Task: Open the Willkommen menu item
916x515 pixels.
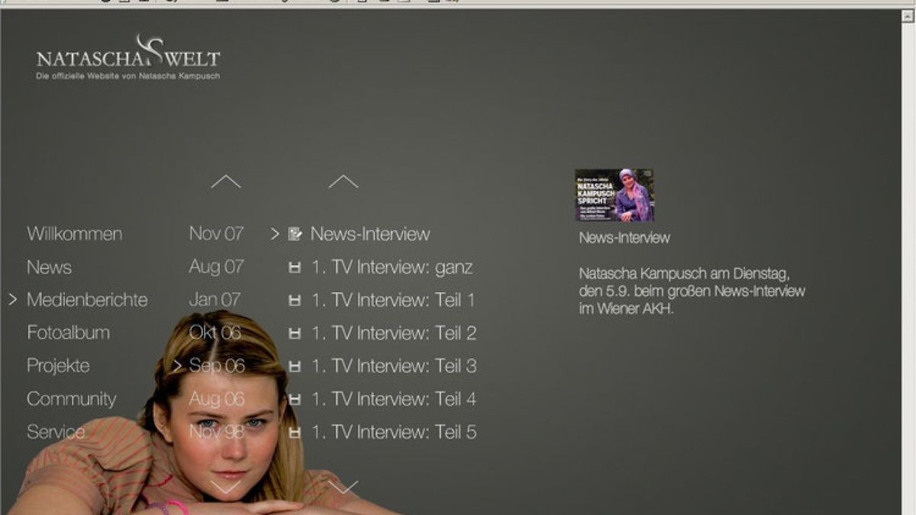Action: [x=74, y=233]
